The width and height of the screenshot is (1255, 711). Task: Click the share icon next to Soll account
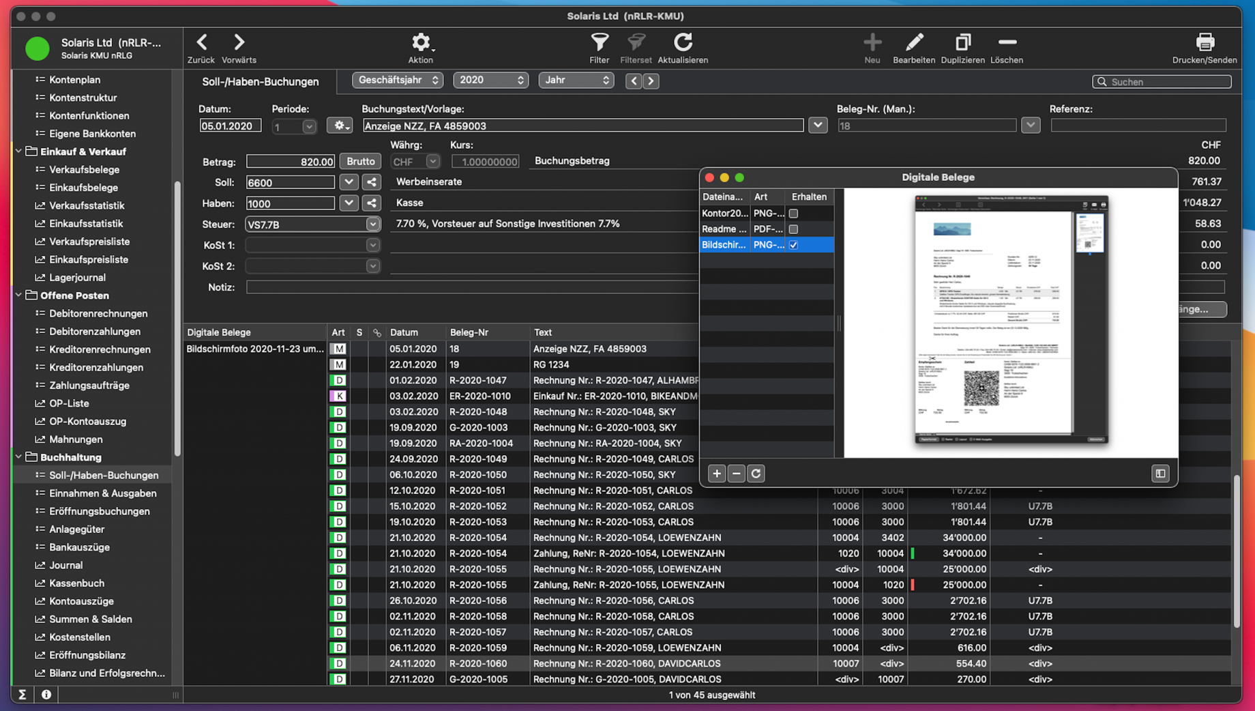point(372,182)
